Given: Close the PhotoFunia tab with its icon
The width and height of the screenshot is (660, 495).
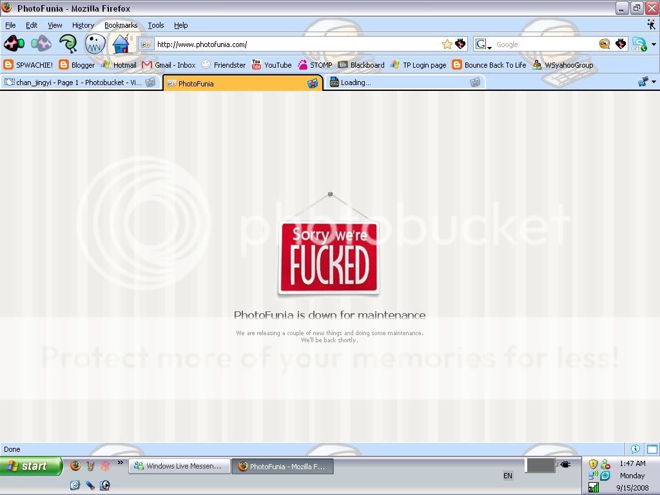Looking at the screenshot, I should [313, 83].
